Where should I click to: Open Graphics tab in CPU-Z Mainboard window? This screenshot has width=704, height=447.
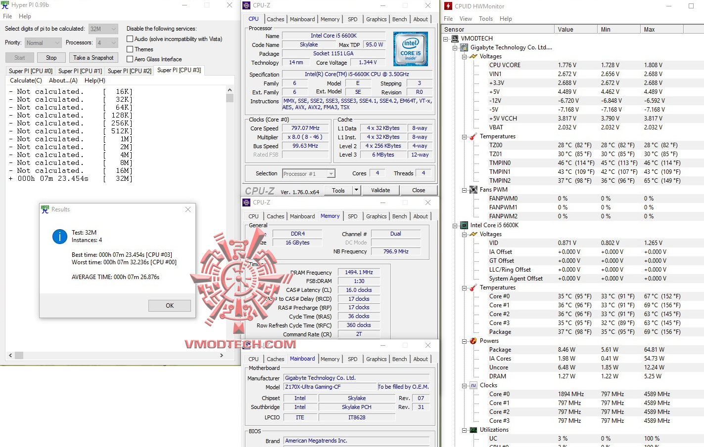click(376, 359)
